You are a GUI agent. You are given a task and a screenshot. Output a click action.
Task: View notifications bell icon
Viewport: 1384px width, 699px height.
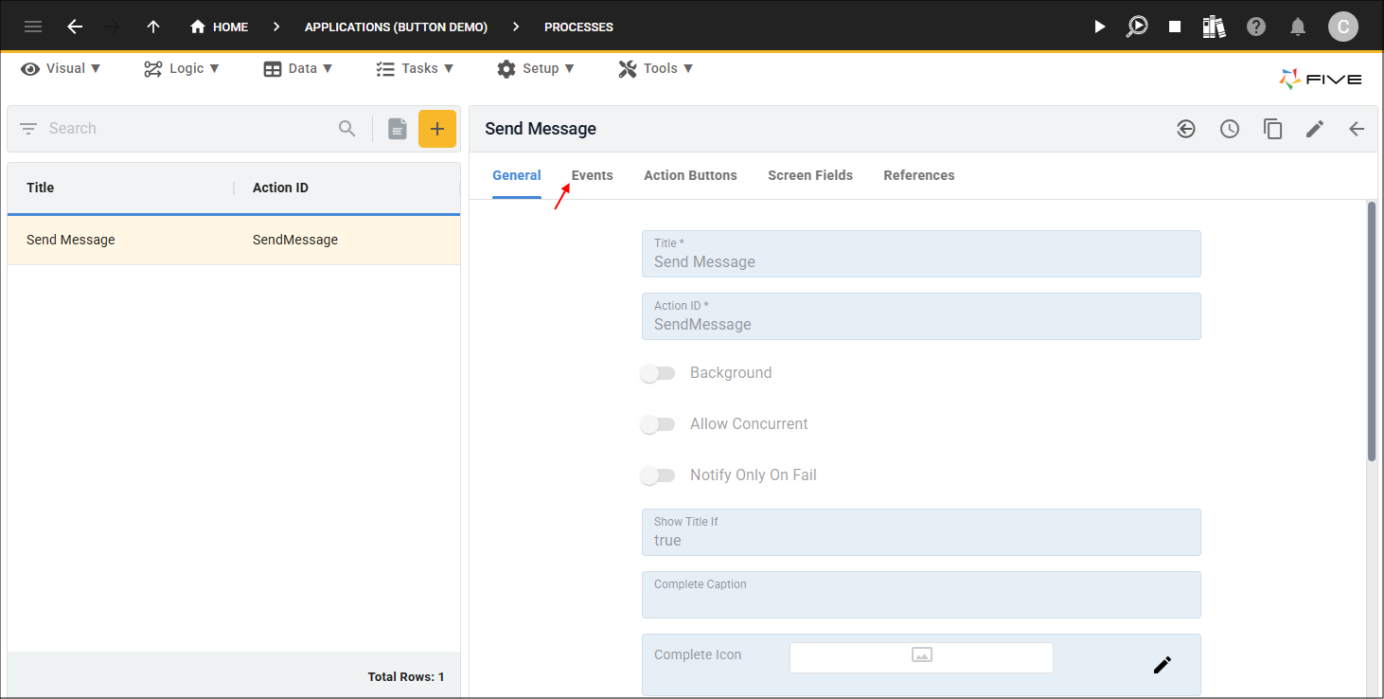tap(1298, 27)
